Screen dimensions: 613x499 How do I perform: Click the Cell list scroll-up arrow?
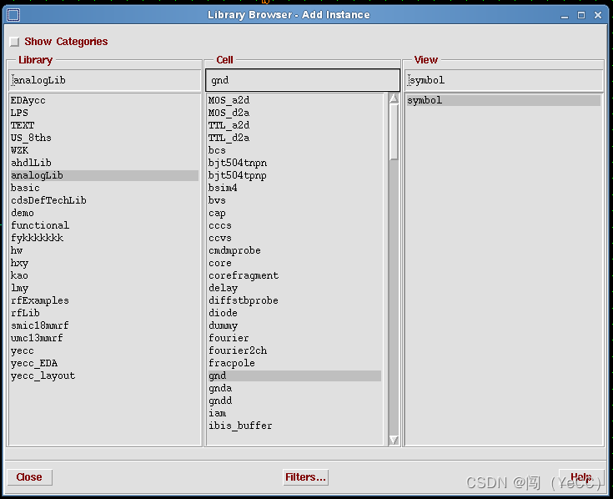[x=394, y=98]
